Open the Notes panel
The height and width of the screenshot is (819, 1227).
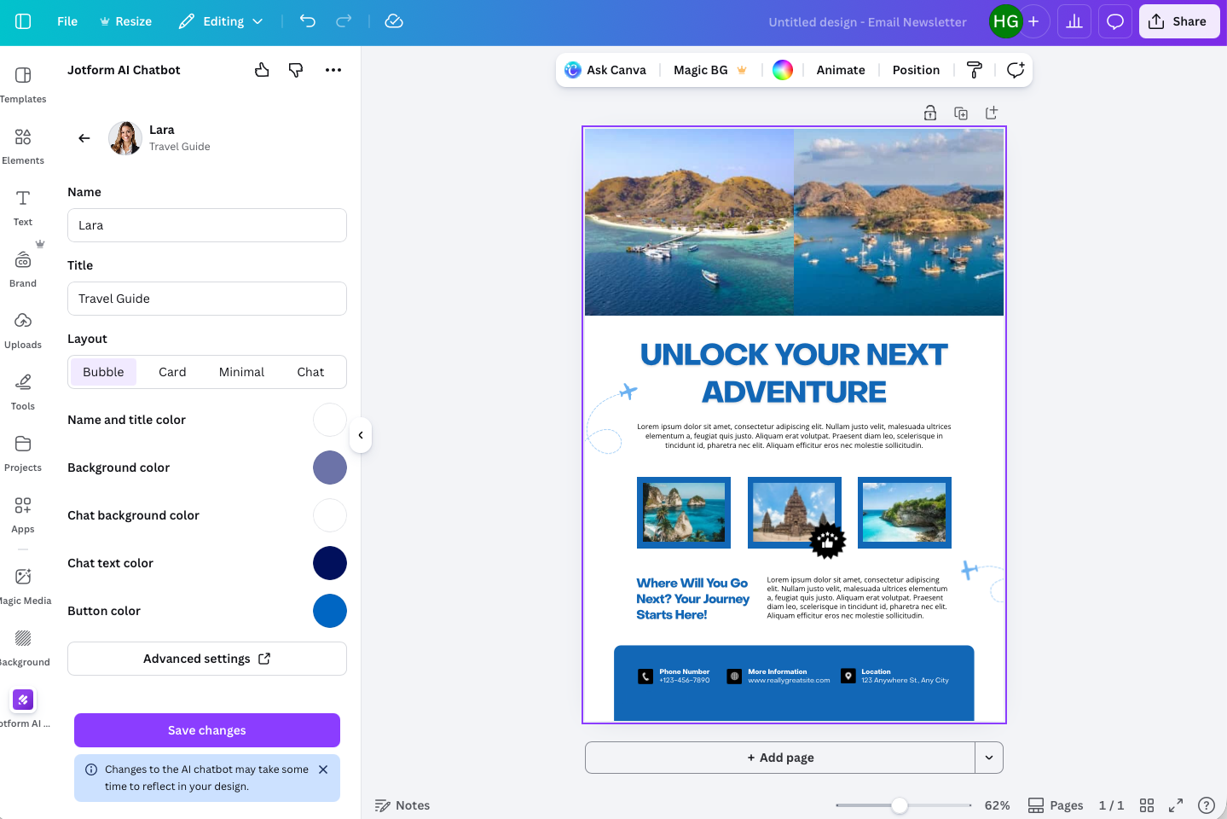click(x=402, y=804)
